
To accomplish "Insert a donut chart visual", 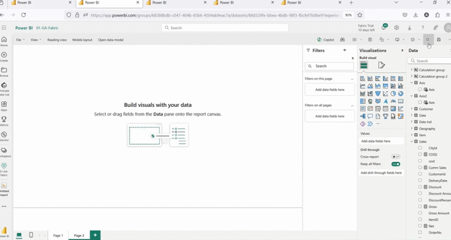I will [400, 93].
